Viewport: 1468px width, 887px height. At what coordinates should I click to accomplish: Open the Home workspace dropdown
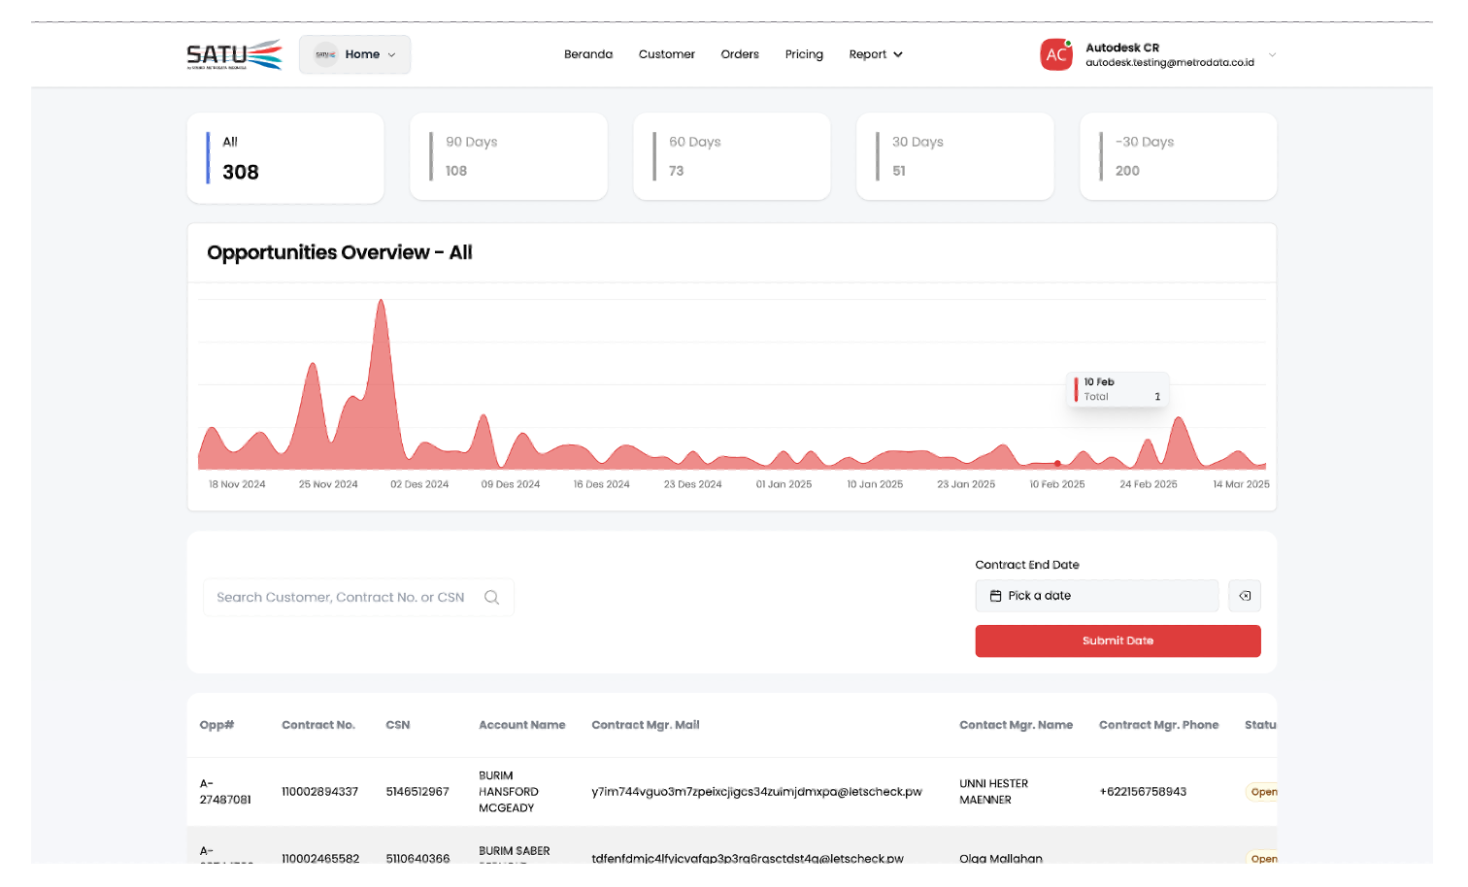click(x=354, y=54)
